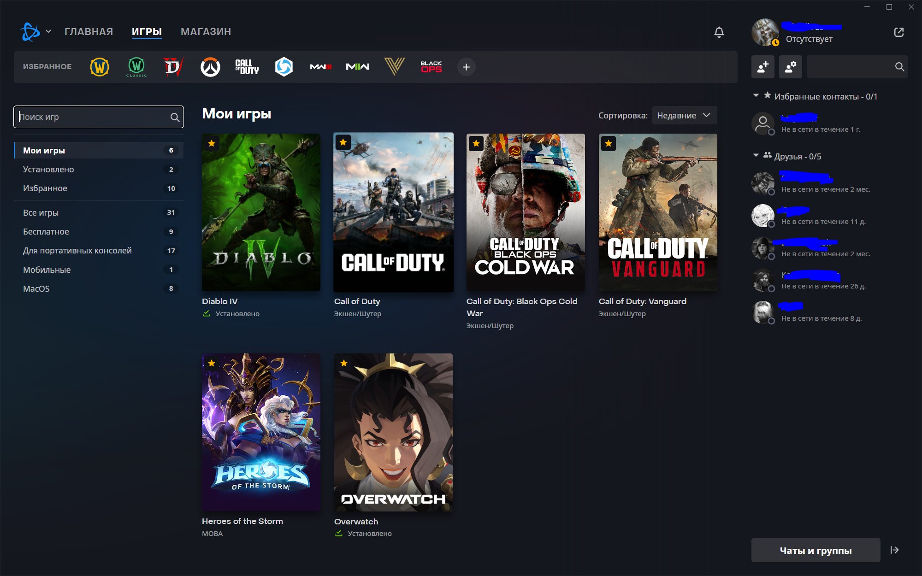
Task: Collapse the Избранные контакты section
Action: [x=756, y=96]
